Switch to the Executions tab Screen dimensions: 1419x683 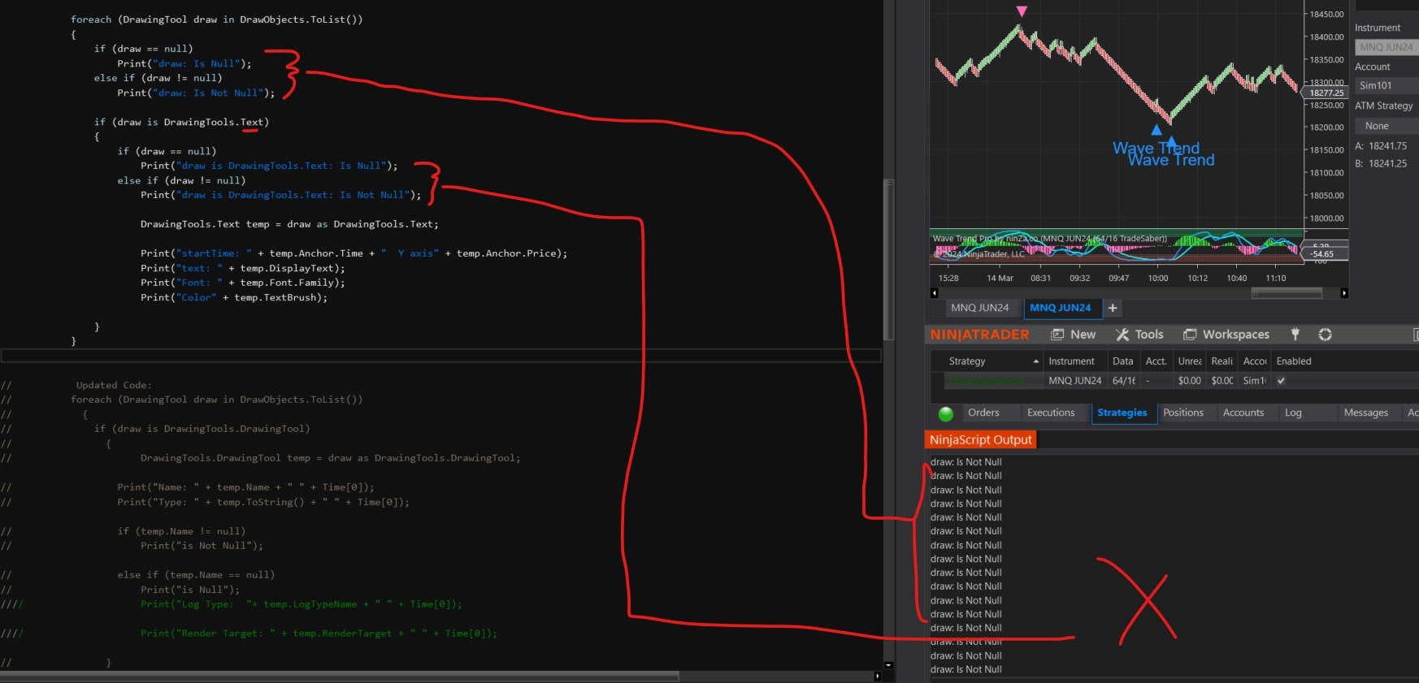[1051, 413]
